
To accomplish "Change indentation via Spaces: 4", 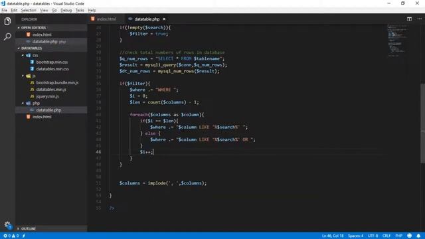I will pos(356,236).
